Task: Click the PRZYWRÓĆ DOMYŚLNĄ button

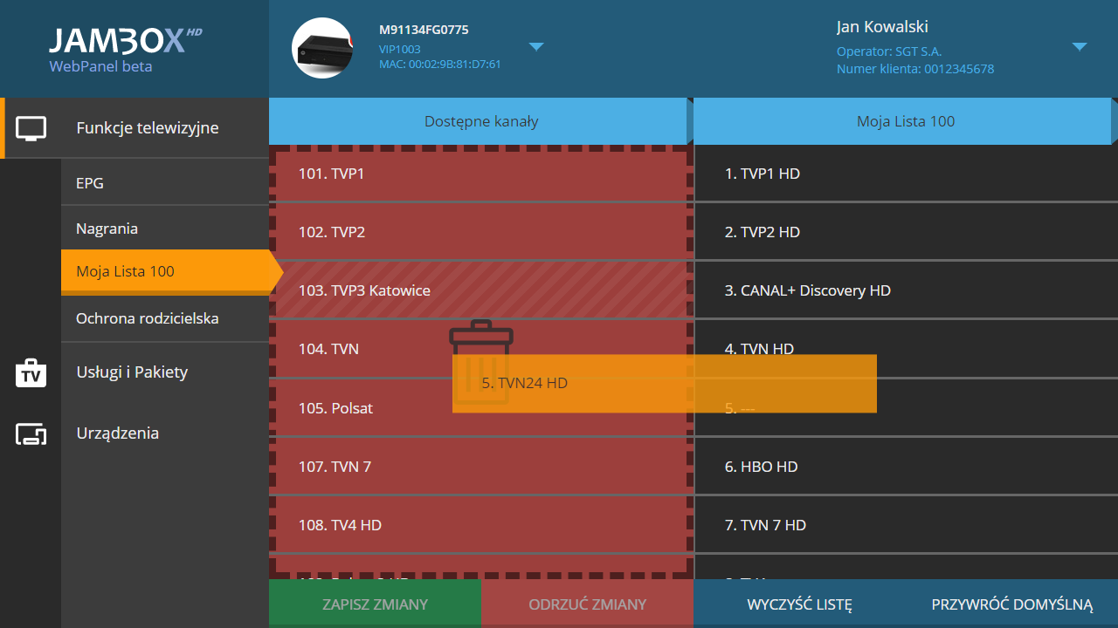Action: 1011,604
